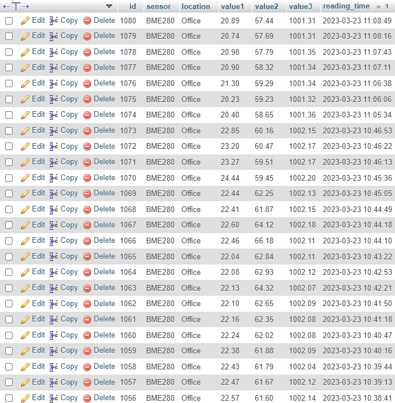This screenshot has height=403, width=395.
Task: Sort by the id column header
Action: pos(132,7)
